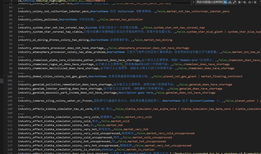261x154 pixels.
Task: Click $planetTypeName variable on line 106
Action: pos(202,101)
